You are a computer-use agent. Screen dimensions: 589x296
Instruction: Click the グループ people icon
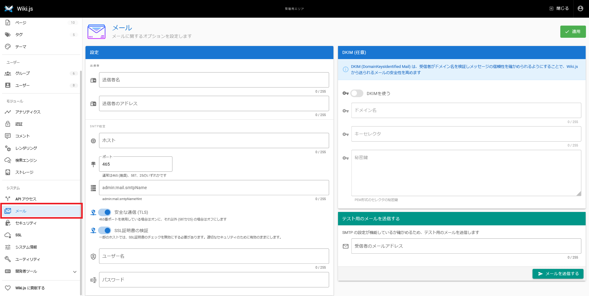tap(8, 73)
